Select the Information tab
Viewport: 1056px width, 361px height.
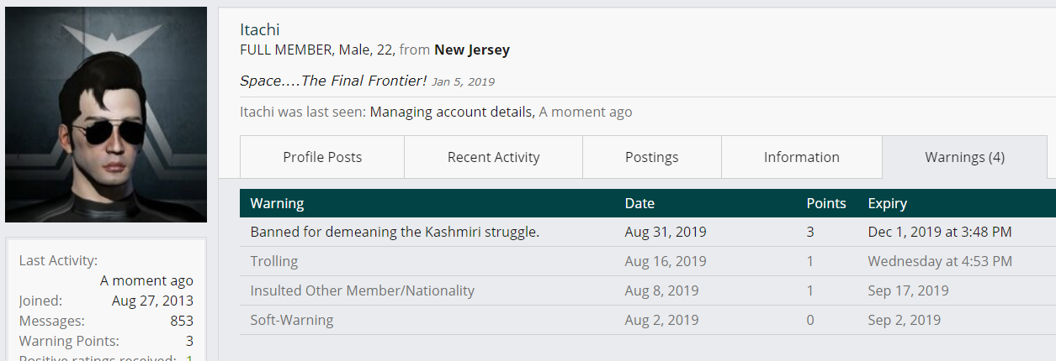(802, 157)
